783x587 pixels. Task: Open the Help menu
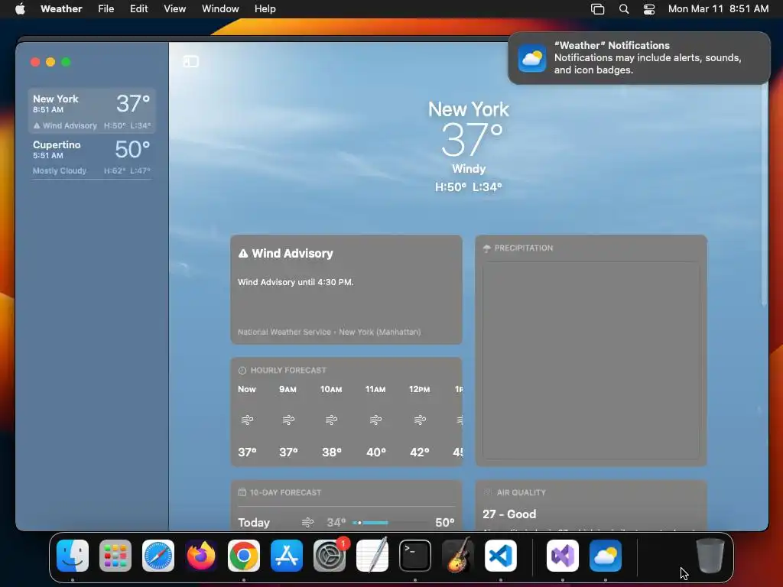265,9
